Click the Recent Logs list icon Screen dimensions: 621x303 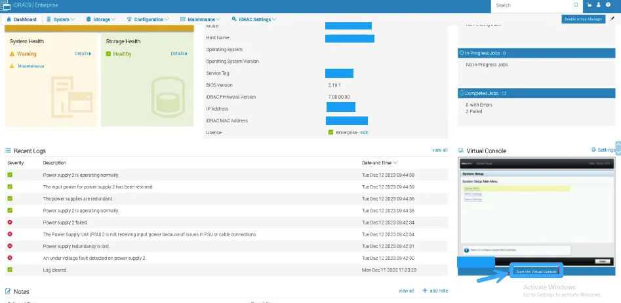point(8,151)
